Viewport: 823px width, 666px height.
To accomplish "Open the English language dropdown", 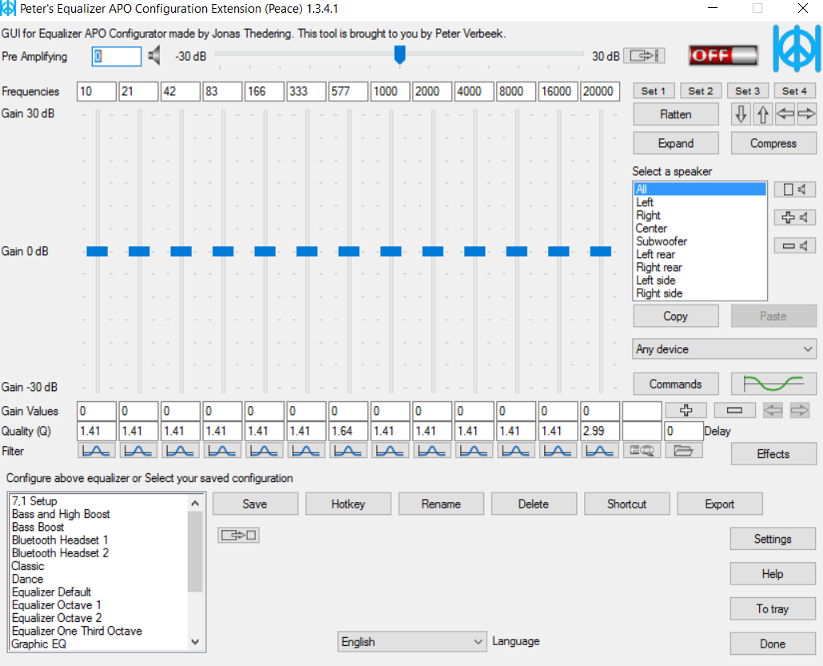I will tap(411, 641).
